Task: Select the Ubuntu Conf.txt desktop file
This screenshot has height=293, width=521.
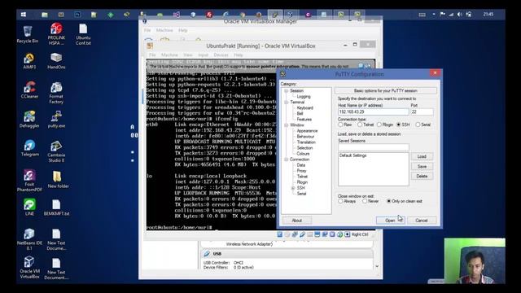Action: click(x=83, y=34)
